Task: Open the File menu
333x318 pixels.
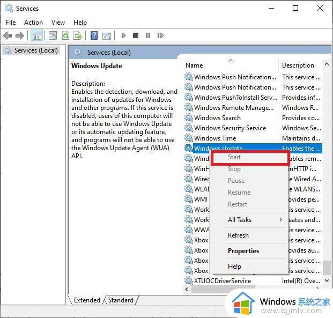Action: (x=11, y=23)
